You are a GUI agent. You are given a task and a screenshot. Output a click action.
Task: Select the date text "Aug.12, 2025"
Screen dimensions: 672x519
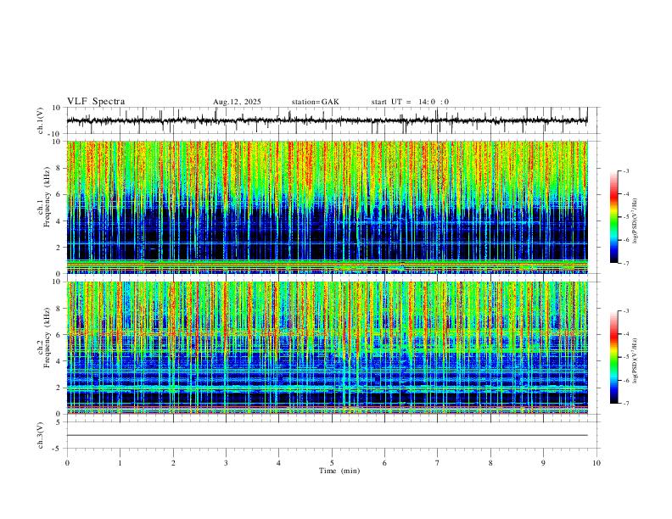click(x=237, y=102)
